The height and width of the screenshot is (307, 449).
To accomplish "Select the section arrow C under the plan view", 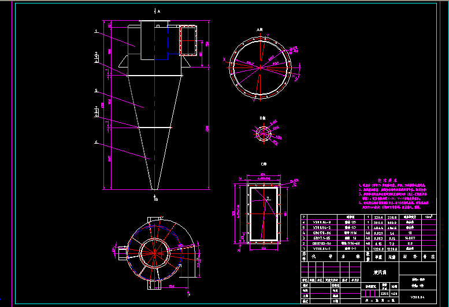I will tap(189, 293).
